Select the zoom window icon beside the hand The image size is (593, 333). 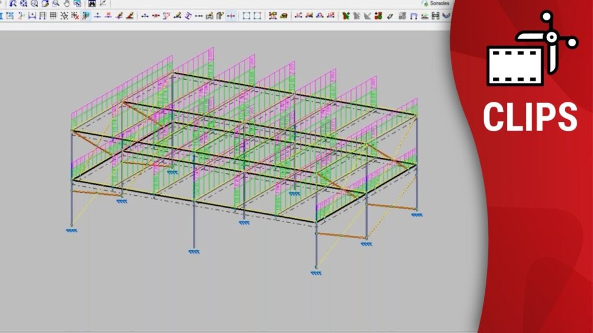pyautogui.click(x=77, y=3)
